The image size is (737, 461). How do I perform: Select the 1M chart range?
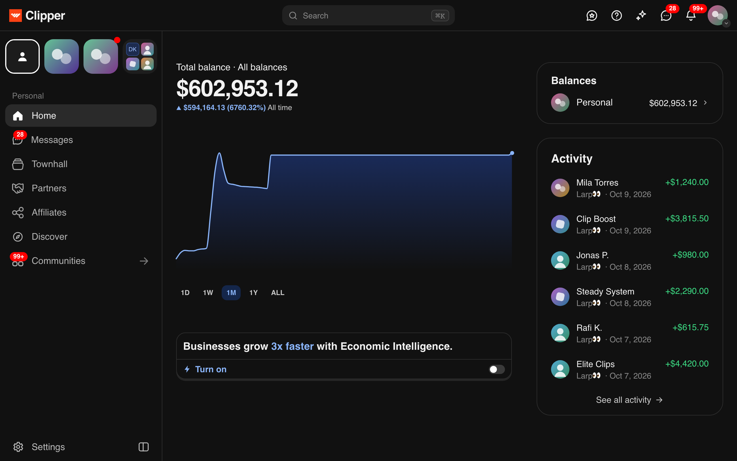[231, 293]
